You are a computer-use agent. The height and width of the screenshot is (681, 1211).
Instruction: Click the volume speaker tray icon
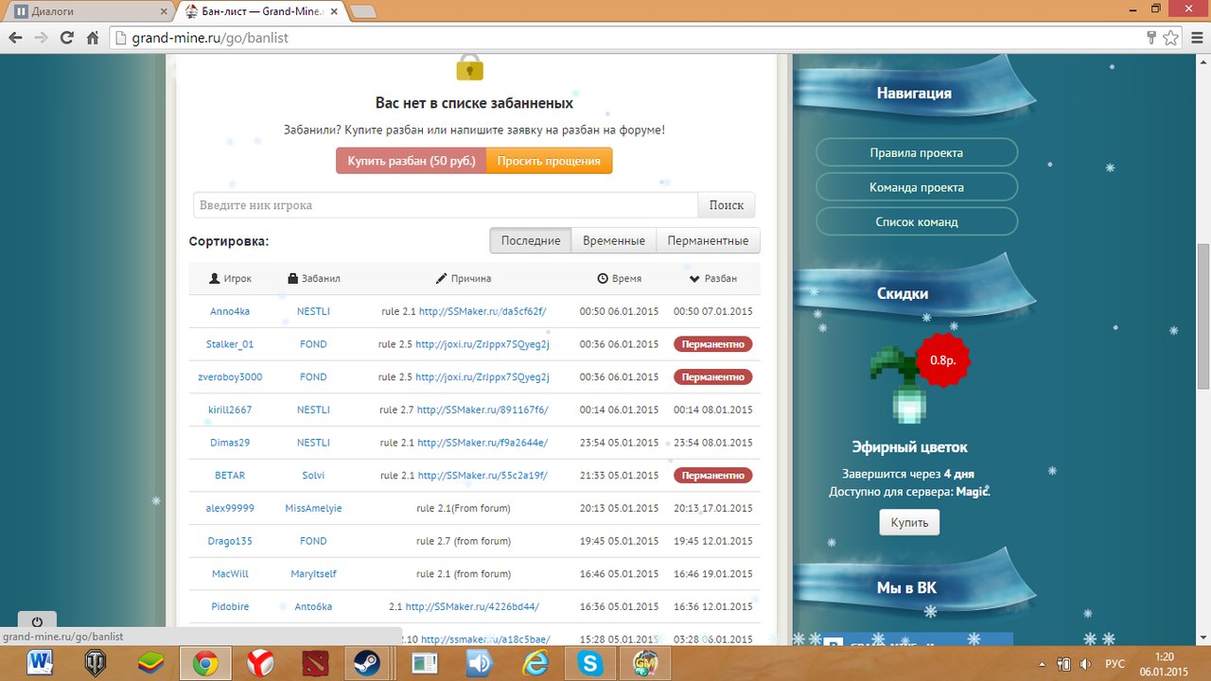tap(1085, 663)
